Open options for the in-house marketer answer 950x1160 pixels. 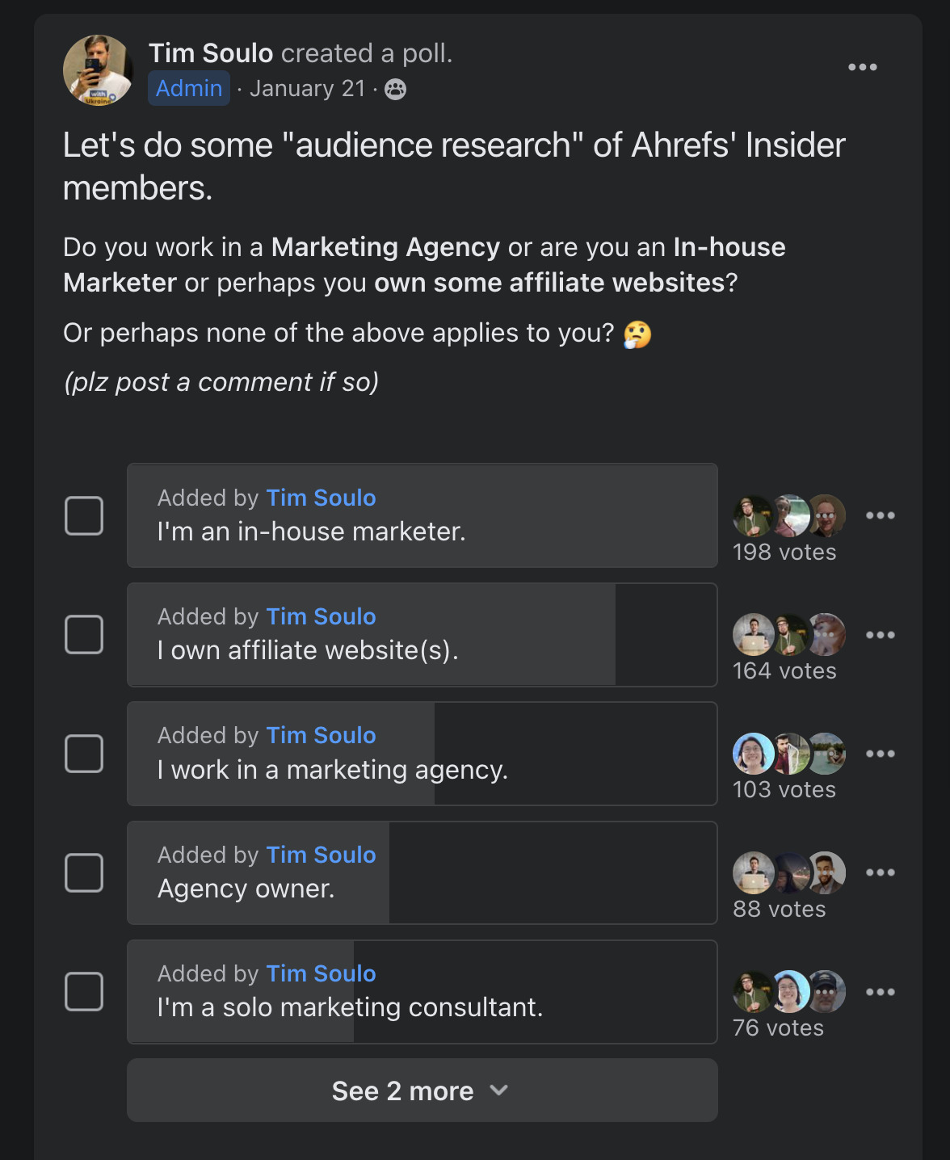880,515
